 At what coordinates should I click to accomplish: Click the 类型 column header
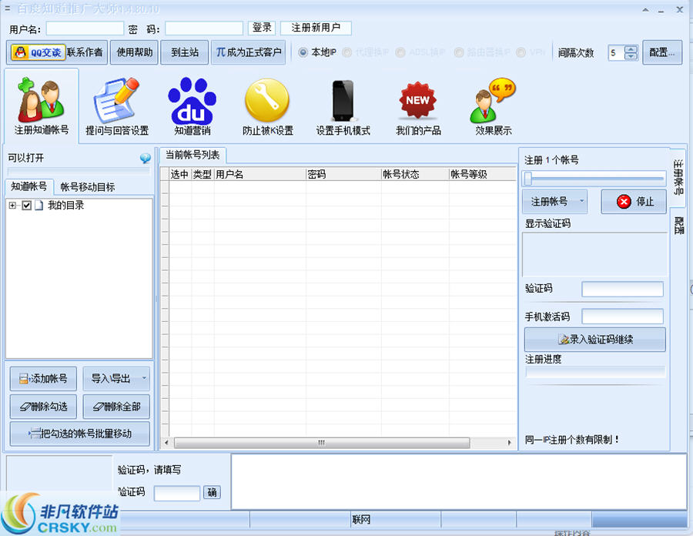(203, 175)
